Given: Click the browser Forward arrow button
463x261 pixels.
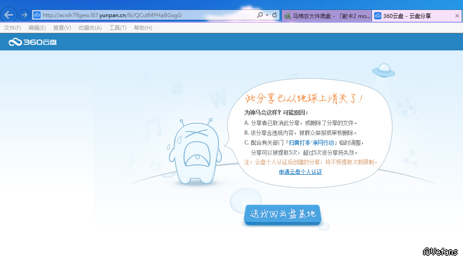Looking at the screenshot, I should (x=24, y=15).
